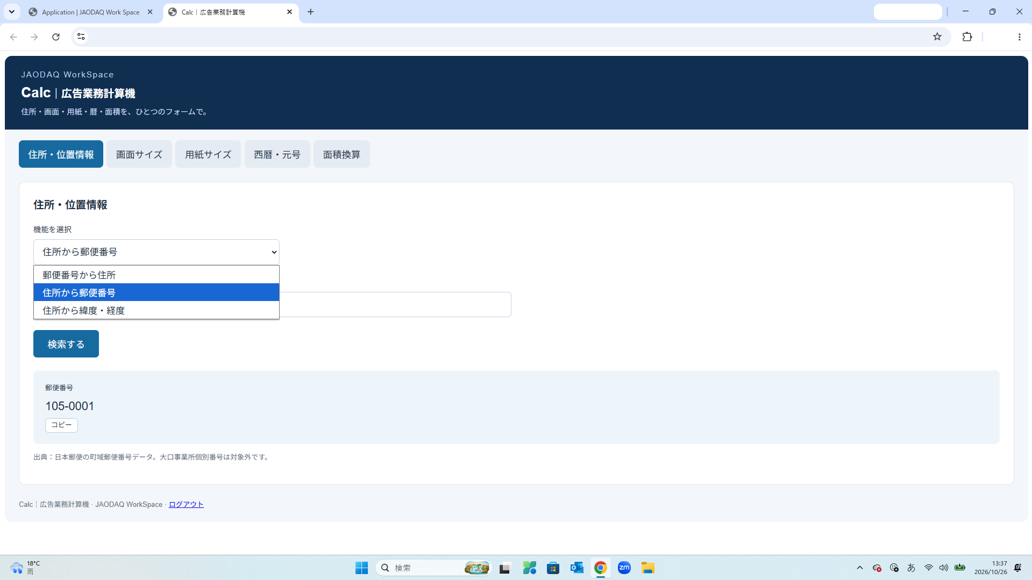The image size is (1032, 580).
Task: Click the taskbar 検索 search box
Action: pos(433,568)
